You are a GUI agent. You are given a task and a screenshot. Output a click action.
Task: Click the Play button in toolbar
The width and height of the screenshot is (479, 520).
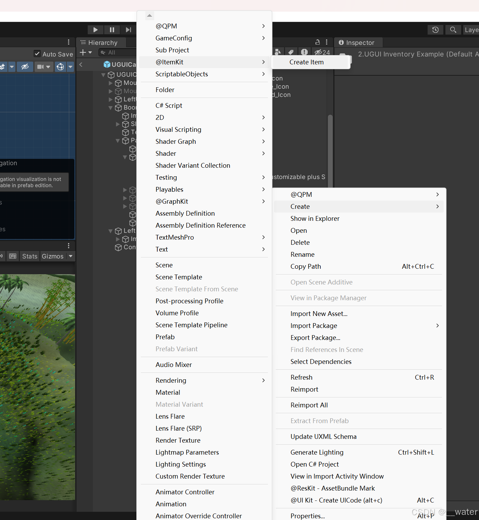95,30
